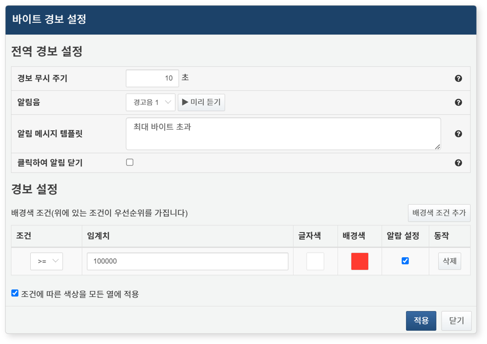Open help icon for 클릭하여 알림 닫기
This screenshot has width=487, height=344.
click(458, 163)
